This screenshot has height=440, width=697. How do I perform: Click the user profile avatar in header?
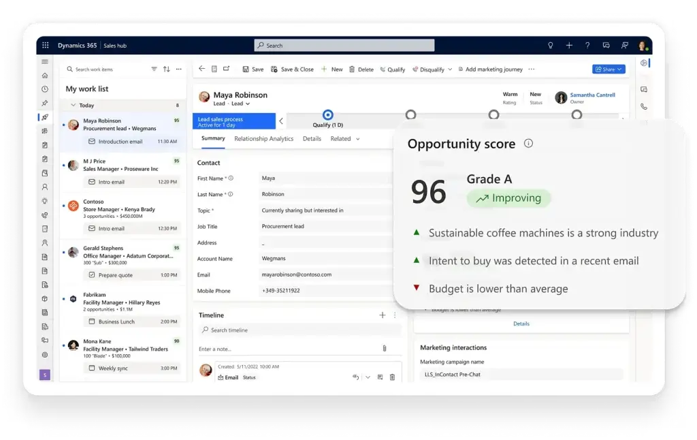643,46
